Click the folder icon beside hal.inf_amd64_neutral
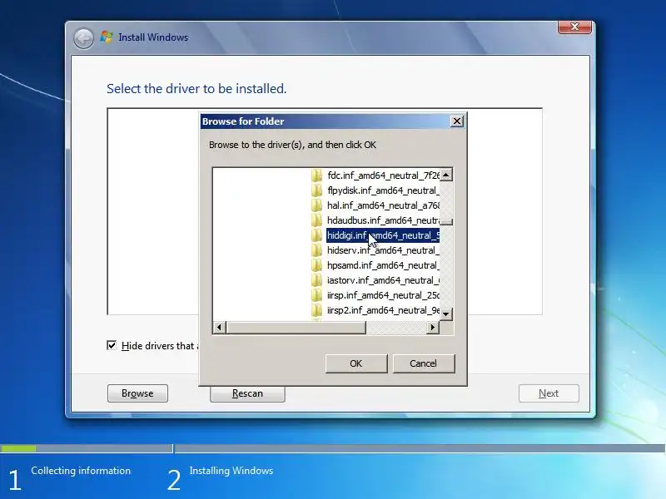666x499 pixels. coord(316,205)
